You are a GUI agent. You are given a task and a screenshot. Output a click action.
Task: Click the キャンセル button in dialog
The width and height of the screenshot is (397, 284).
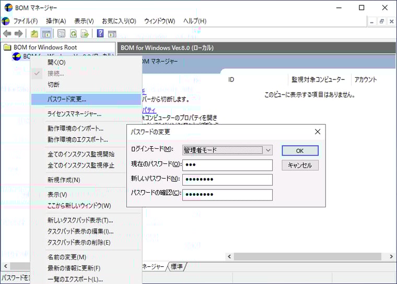[x=300, y=165]
